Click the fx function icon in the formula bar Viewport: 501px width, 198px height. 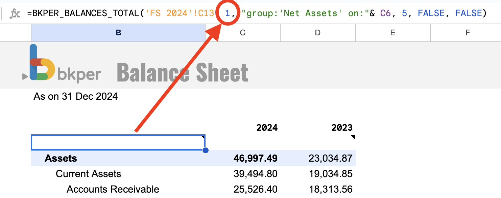(x=16, y=13)
